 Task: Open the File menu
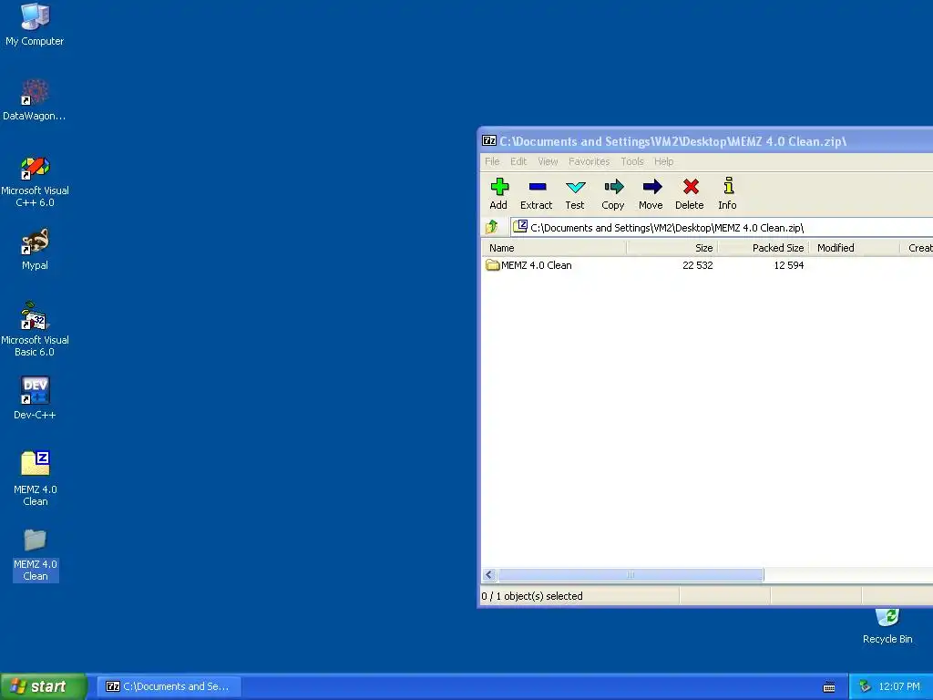[492, 161]
